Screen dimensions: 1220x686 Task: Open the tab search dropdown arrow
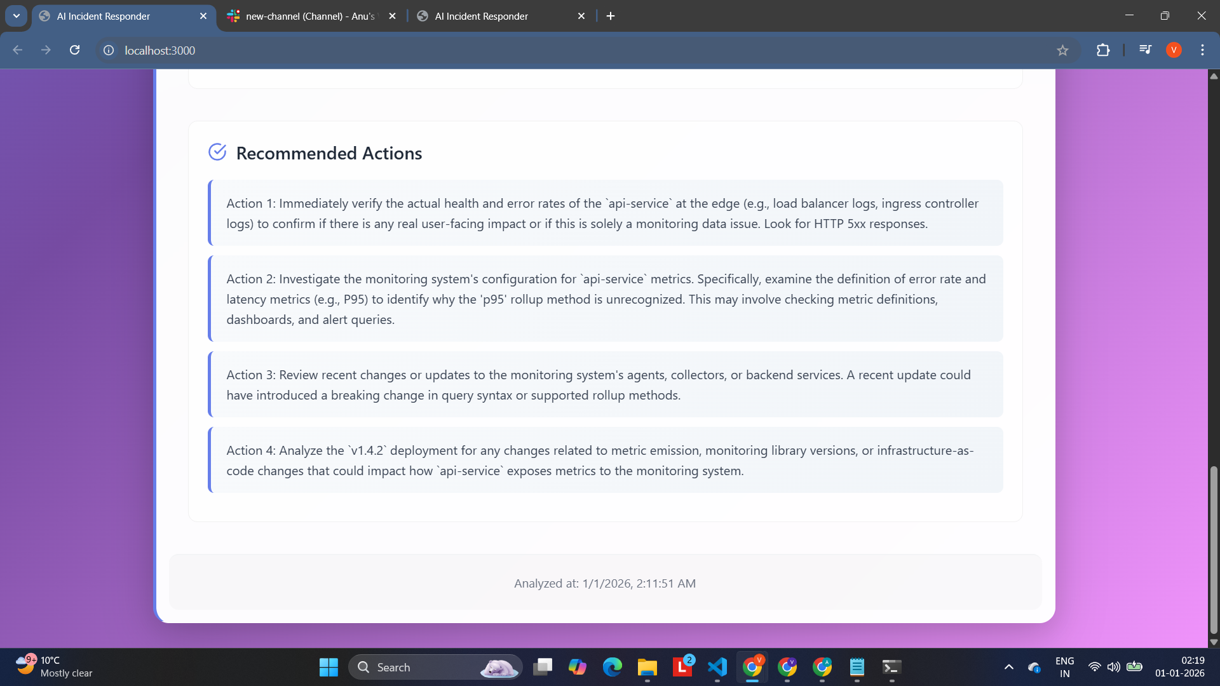click(x=16, y=16)
